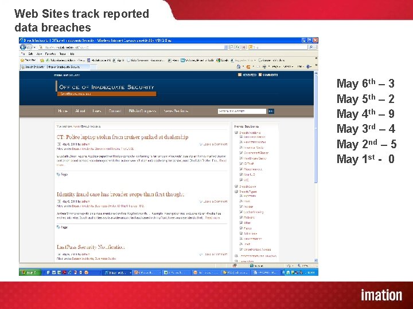Screen dimensions: 413x309
Task: Click the Adobe Reader quick launch icon
Action: [x=64, y=272]
